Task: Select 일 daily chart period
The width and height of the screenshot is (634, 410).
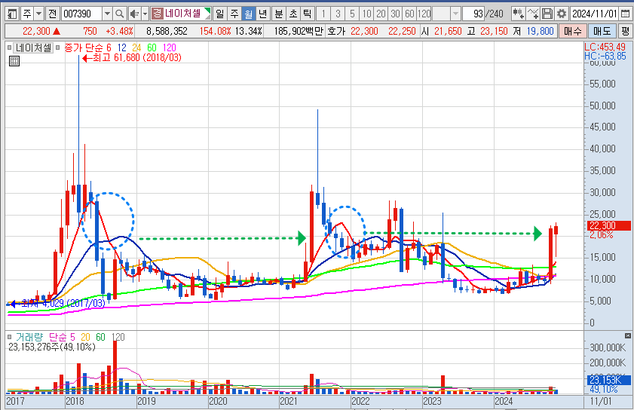Action: click(x=219, y=14)
